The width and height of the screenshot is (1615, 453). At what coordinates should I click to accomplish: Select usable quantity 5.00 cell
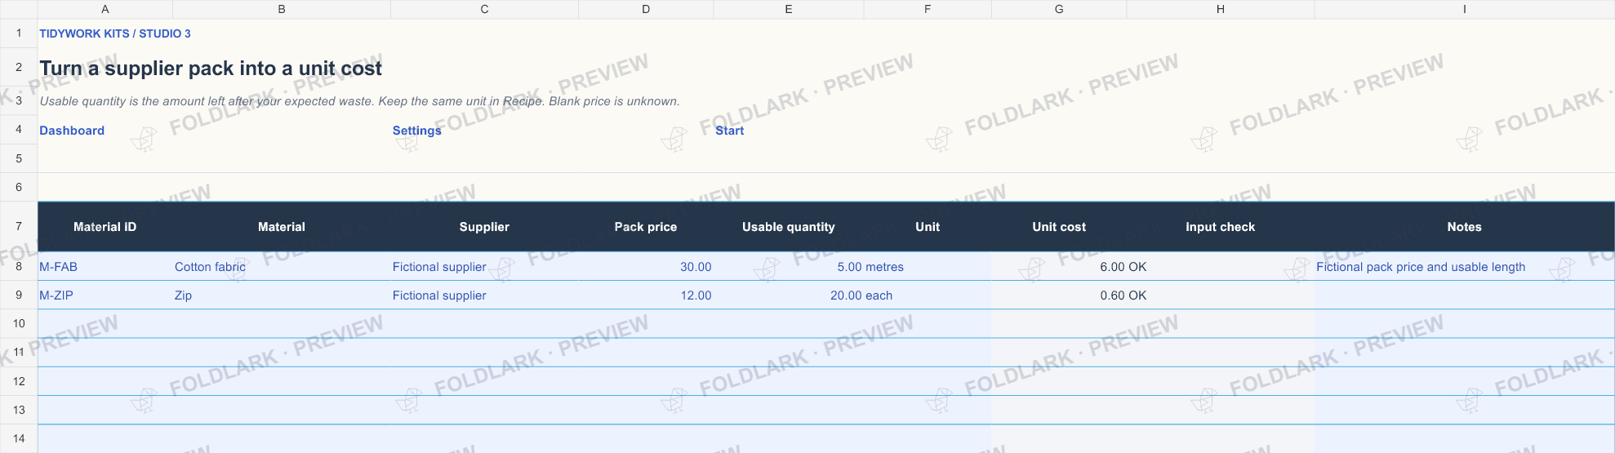(x=789, y=267)
